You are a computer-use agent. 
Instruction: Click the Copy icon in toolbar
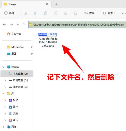36,13
